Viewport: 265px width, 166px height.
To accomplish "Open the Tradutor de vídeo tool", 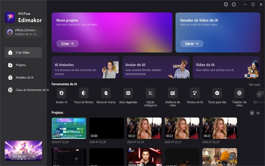I will [x=239, y=93].
